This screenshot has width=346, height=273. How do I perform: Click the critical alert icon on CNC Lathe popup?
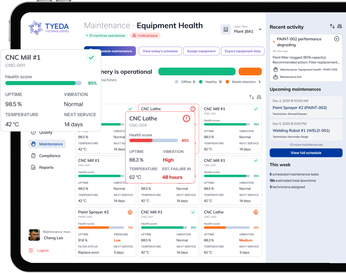click(186, 119)
